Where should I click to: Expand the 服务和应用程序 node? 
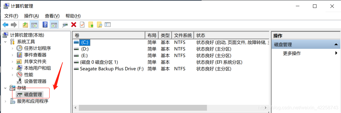point(5,101)
